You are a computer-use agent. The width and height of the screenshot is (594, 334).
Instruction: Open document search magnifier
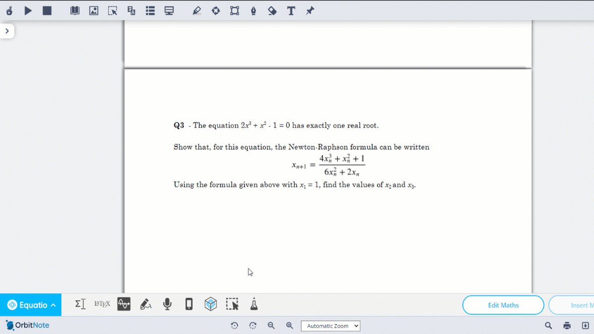pos(548,326)
